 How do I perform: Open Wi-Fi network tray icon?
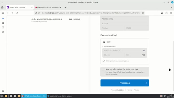point(165,96)
